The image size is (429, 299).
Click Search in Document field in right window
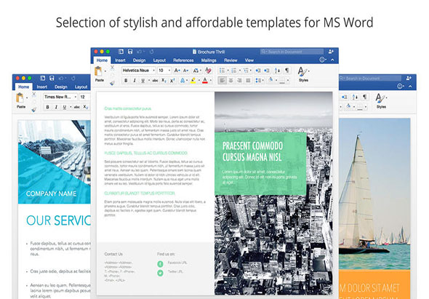tap(370, 79)
